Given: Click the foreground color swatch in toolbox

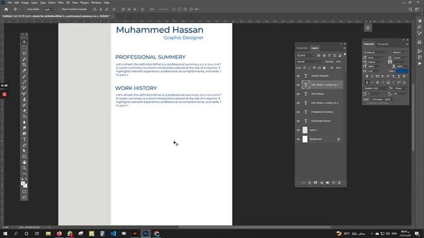Looking at the screenshot, I should pos(23,184).
